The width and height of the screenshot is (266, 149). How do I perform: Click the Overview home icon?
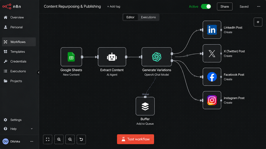pyautogui.click(x=5, y=17)
